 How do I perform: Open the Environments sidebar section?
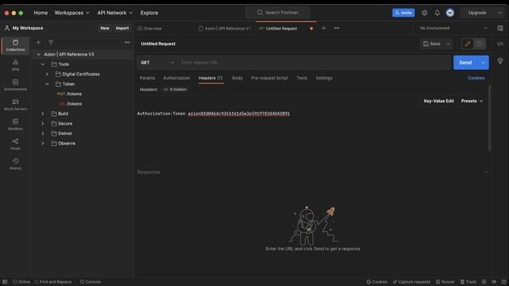click(x=15, y=85)
